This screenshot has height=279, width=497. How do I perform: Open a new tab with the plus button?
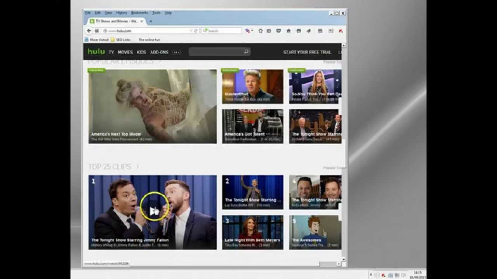tap(151, 21)
